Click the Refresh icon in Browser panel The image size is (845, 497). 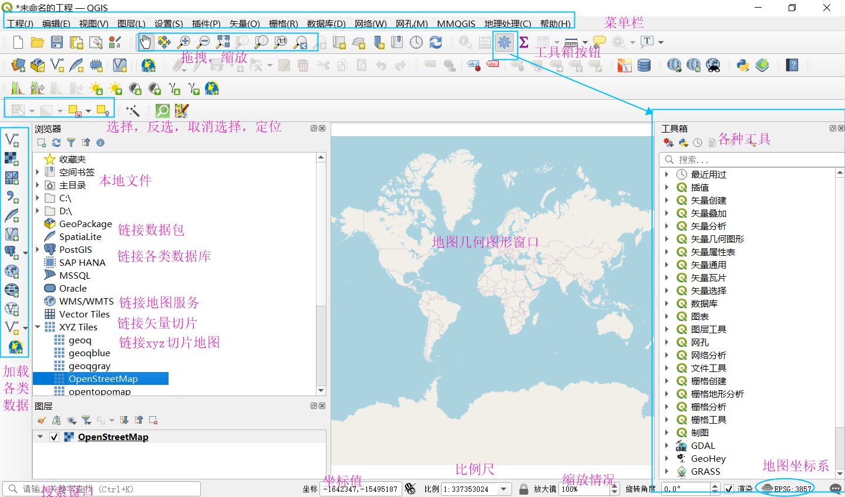tap(56, 142)
